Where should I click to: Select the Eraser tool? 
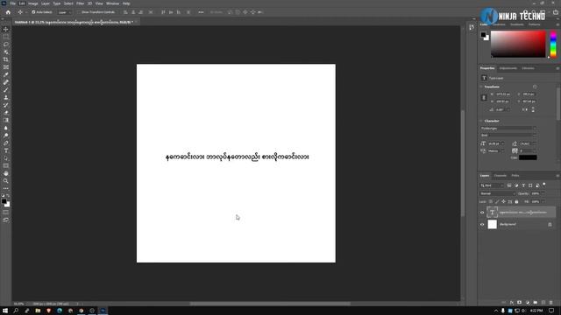click(6, 113)
